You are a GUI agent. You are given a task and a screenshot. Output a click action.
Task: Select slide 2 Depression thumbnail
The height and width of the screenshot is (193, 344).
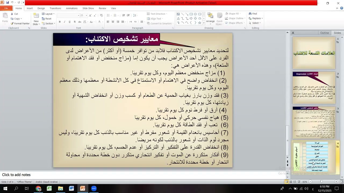pos(314,88)
